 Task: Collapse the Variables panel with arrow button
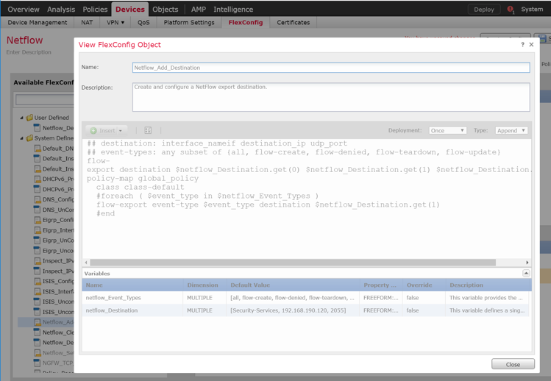tap(526, 273)
